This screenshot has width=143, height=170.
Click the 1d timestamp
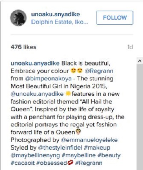tap(130, 47)
